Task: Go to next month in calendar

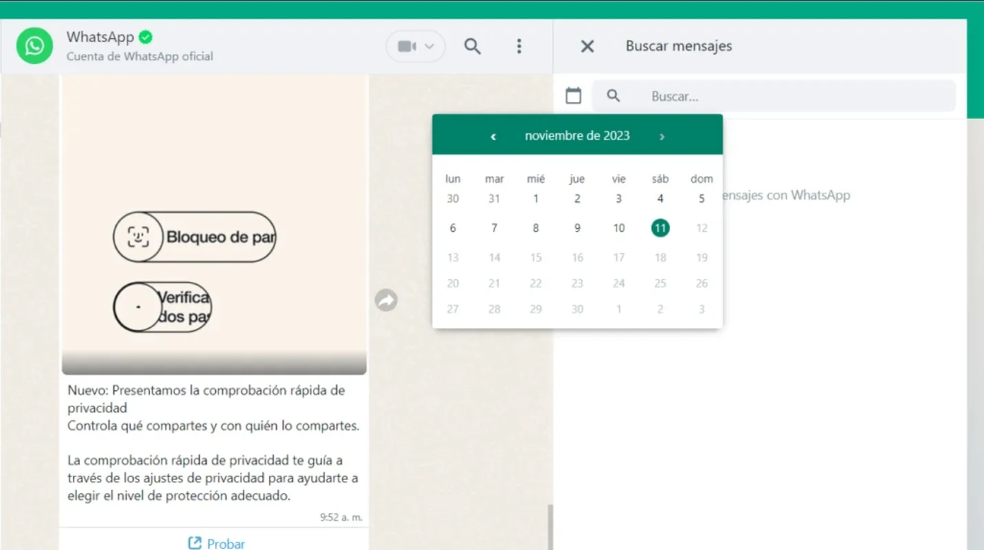Action: [x=662, y=136]
